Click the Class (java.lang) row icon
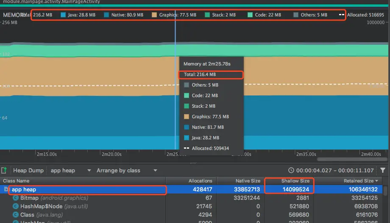Image resolution: width=390 pixels, height=223 pixels. coord(16,215)
